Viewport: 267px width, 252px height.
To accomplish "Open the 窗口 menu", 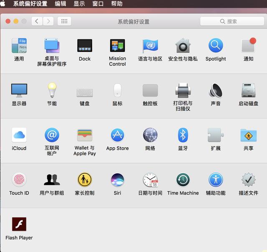I will tap(98, 4).
